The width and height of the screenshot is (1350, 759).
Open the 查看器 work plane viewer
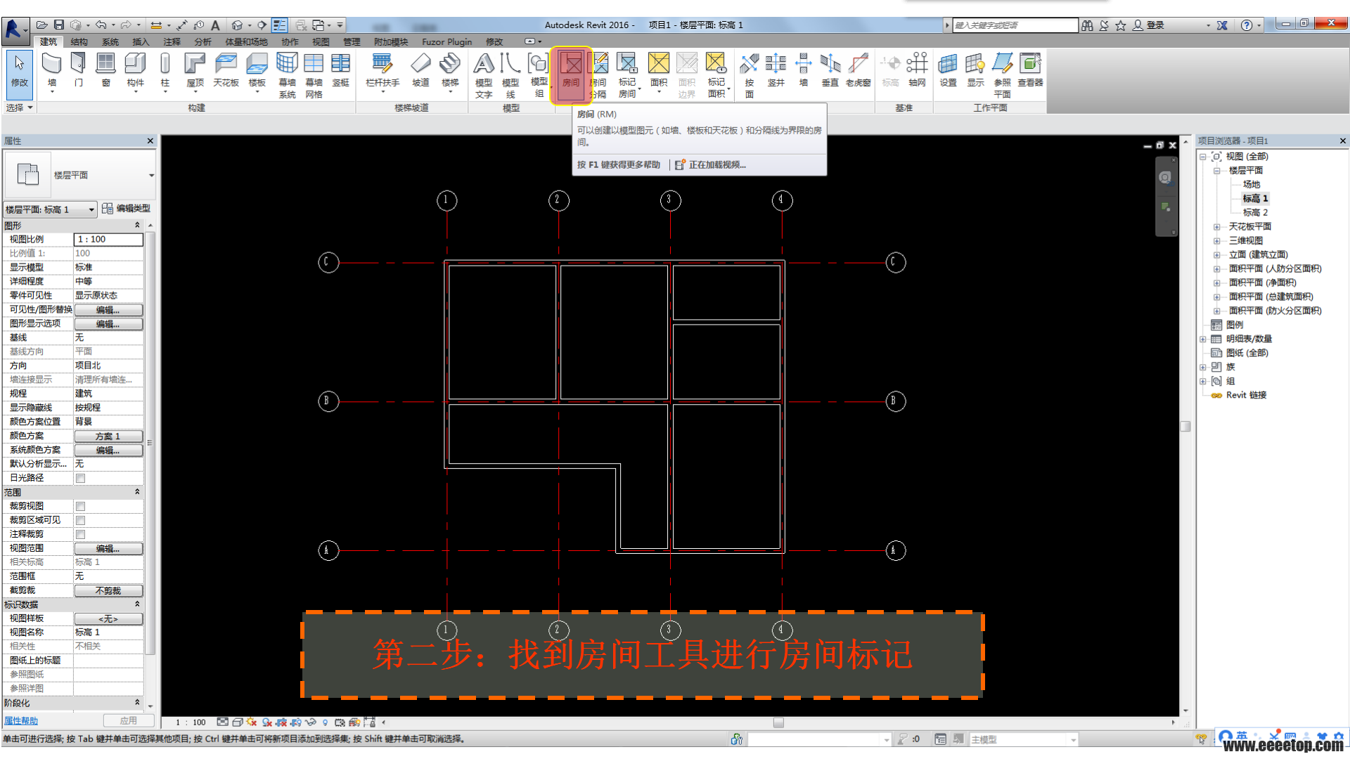(x=1030, y=70)
